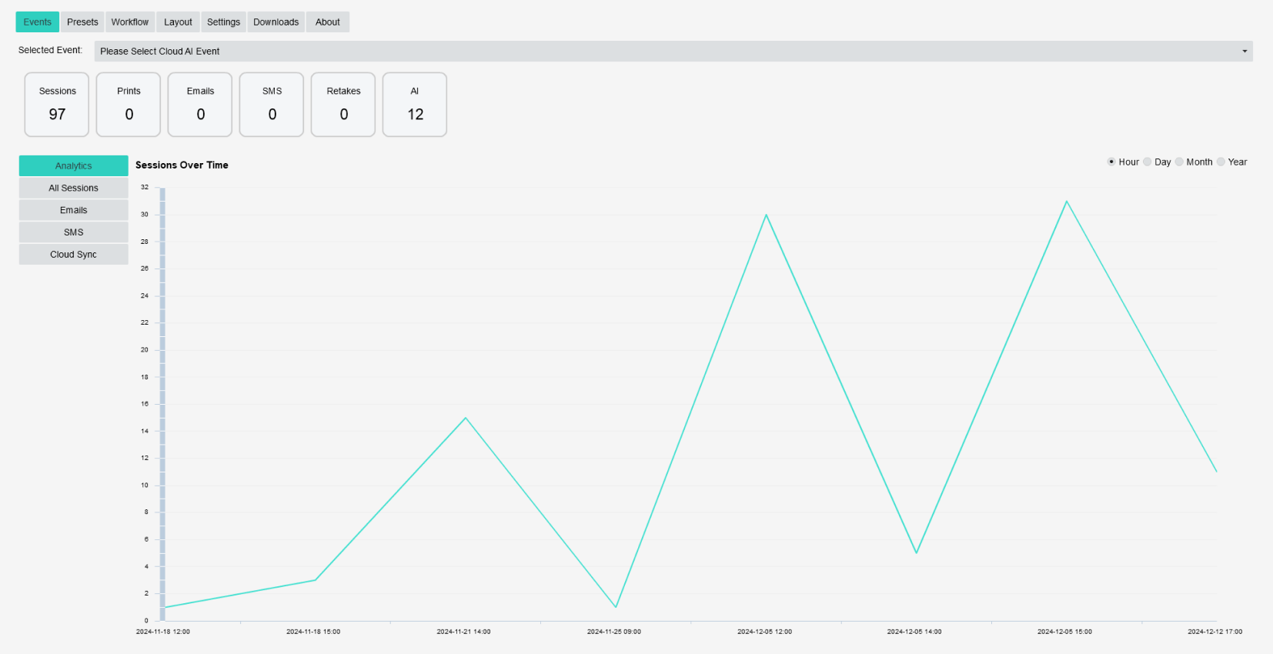Click the dropdown arrow for Cloud AI Event
Viewport: 1273px width, 654px height.
pos(1244,52)
